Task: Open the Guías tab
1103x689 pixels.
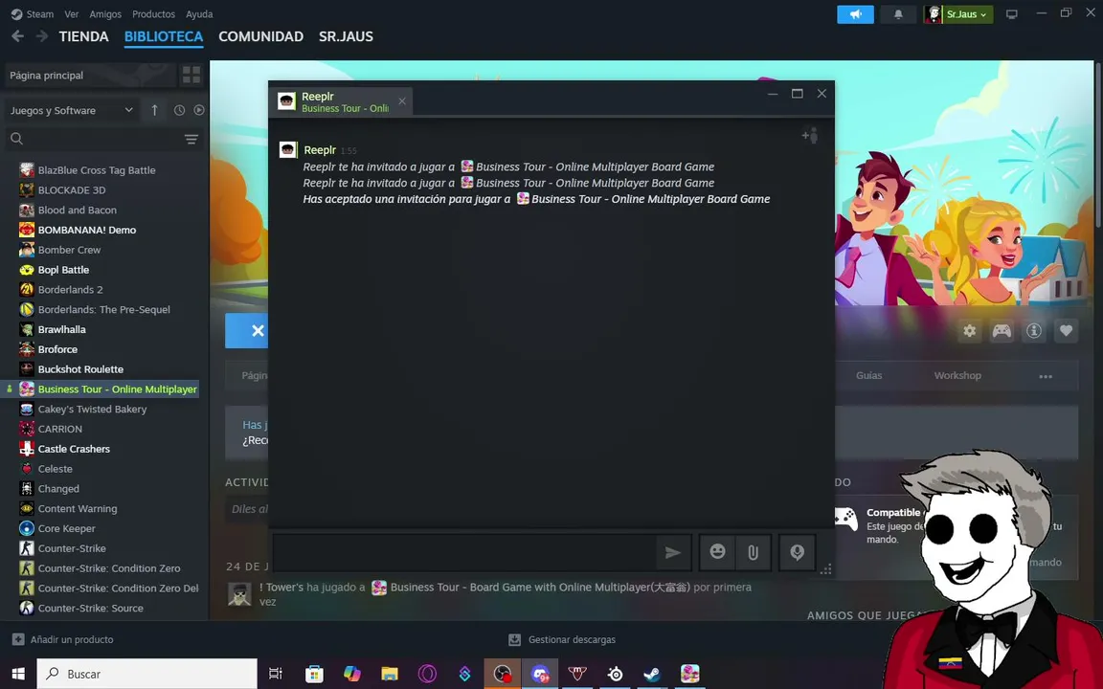Action: pos(868,375)
